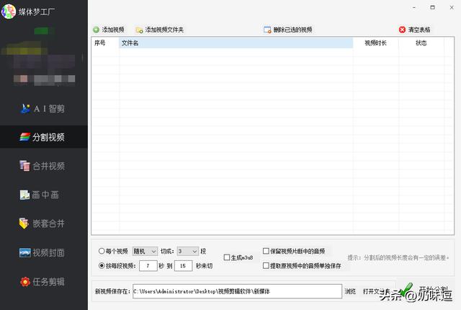Viewport: 461px width, 310px height.
Task: Click the 任务剪辑 flower icon
Action: pyautogui.click(x=25, y=282)
